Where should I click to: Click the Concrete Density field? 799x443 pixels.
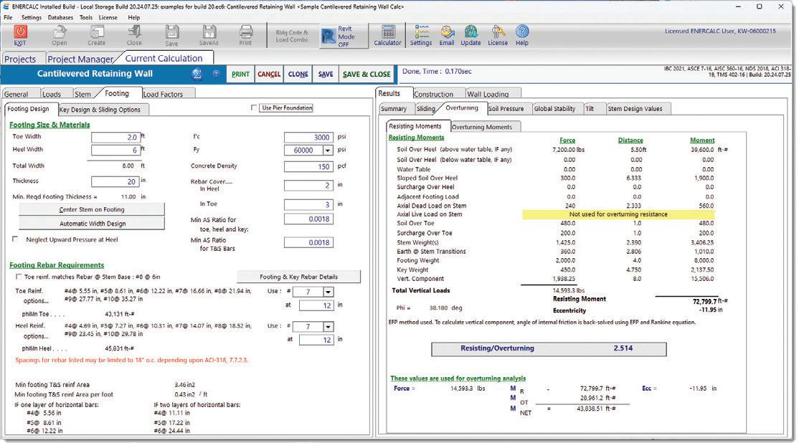[x=308, y=166]
